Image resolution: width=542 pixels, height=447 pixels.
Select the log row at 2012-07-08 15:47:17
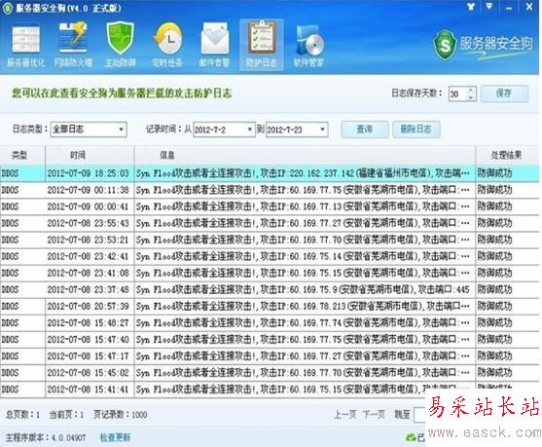270,356
